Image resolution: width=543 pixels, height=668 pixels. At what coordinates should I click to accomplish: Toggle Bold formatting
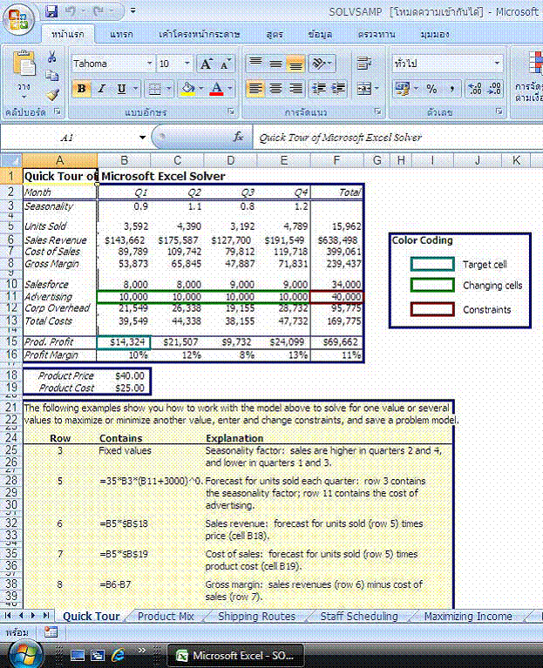(x=81, y=89)
